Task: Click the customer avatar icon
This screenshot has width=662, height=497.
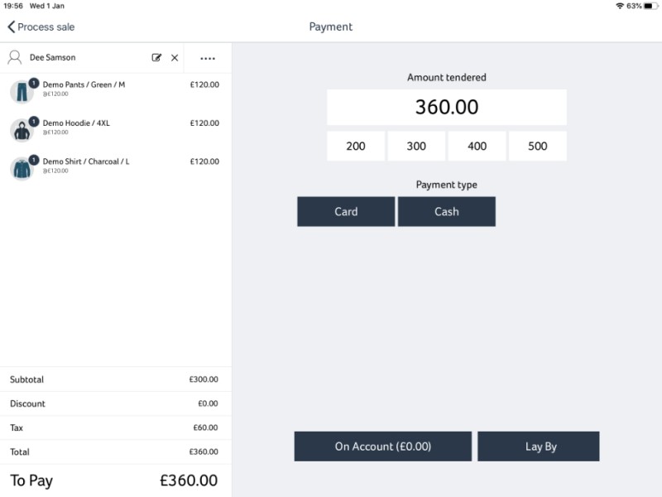Action: tap(13, 58)
